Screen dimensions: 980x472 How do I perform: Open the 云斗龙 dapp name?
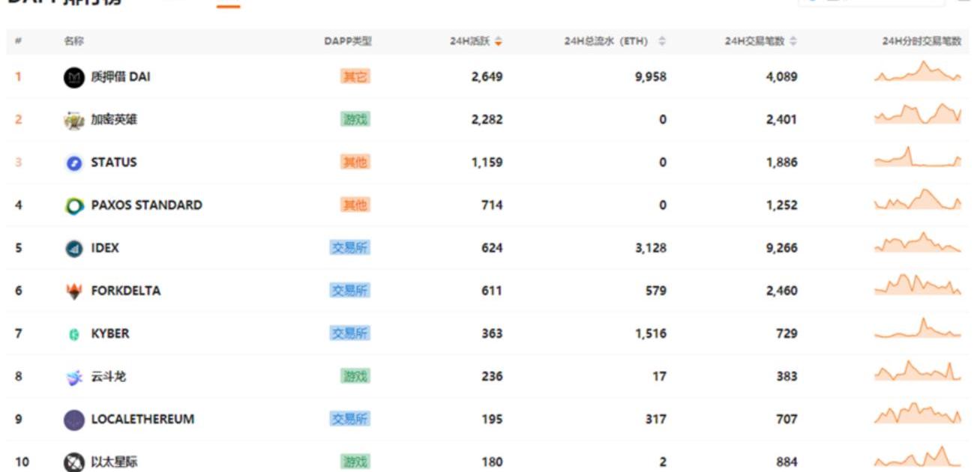coord(109,376)
